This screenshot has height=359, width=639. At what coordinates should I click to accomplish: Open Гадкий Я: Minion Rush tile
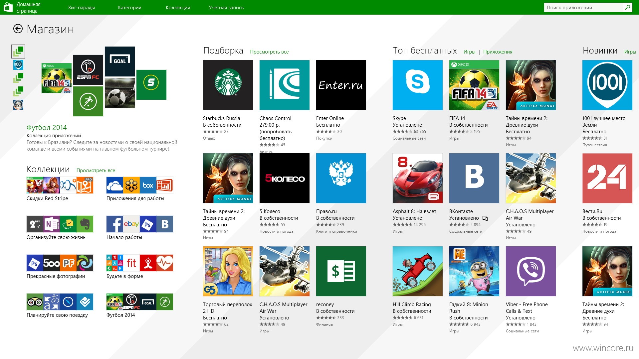click(474, 271)
